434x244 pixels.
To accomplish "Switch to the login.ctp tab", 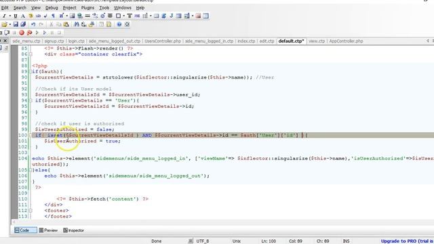I will point(77,41).
